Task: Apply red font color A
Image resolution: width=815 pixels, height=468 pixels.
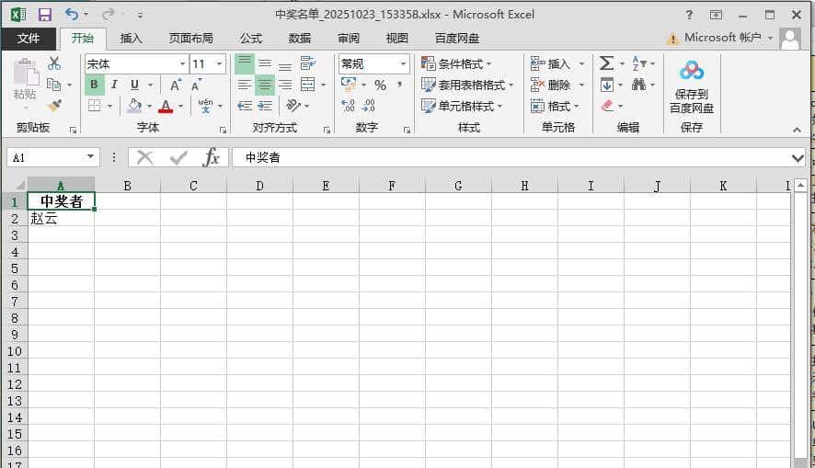Action: [166, 106]
